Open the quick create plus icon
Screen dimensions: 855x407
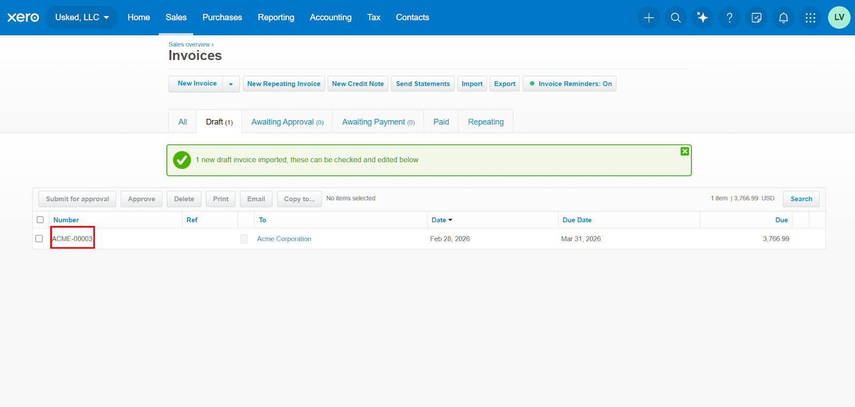(x=649, y=18)
